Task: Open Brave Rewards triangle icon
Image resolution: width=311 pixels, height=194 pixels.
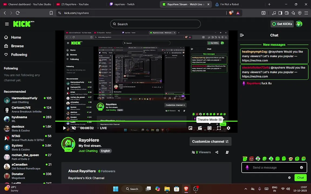Action: point(238,13)
